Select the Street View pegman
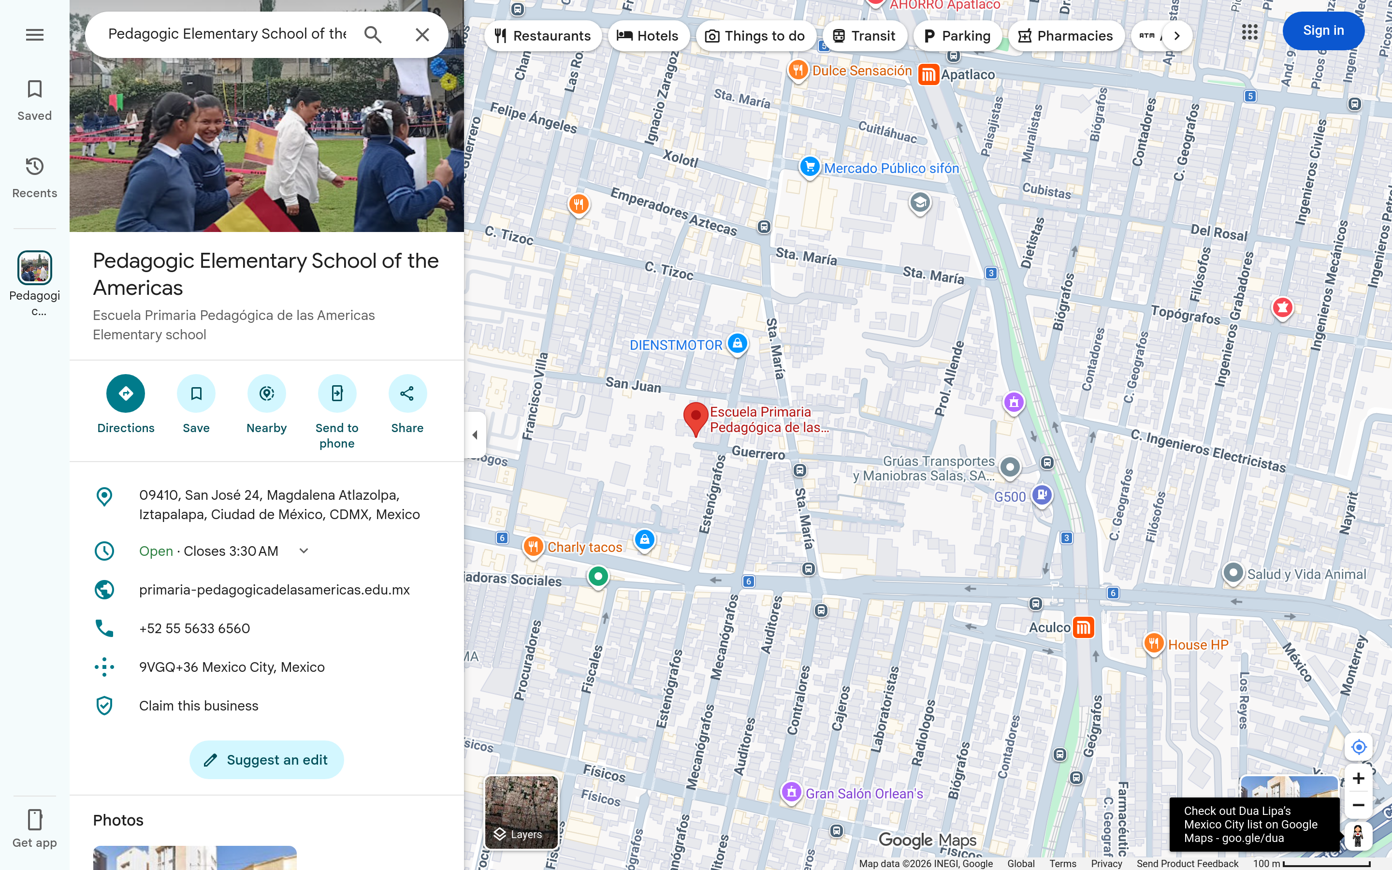Image resolution: width=1392 pixels, height=870 pixels. tap(1358, 836)
